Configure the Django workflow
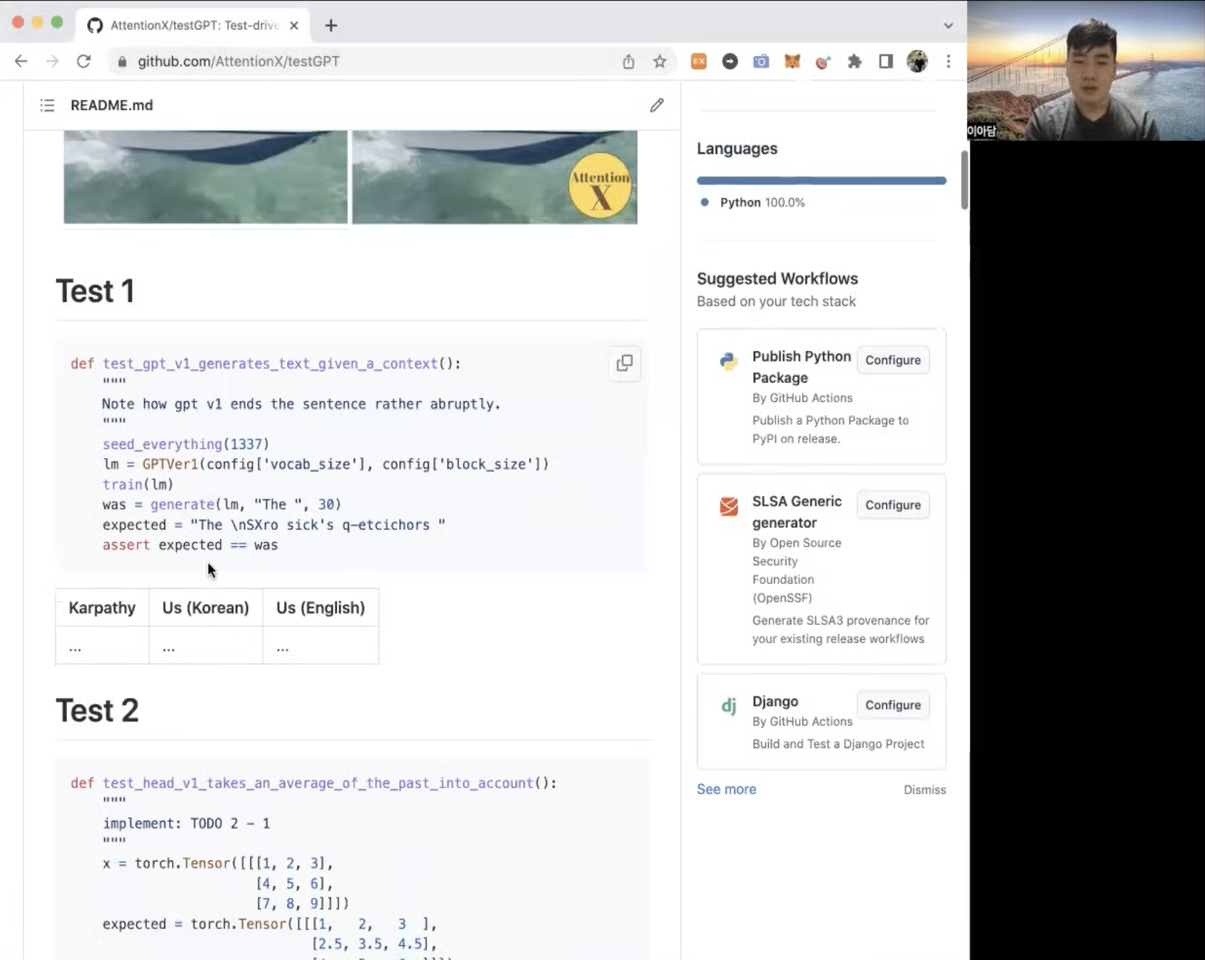Screen dimensions: 1205x960 click(893, 704)
